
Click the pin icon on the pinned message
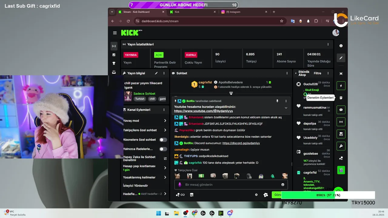click(x=277, y=101)
